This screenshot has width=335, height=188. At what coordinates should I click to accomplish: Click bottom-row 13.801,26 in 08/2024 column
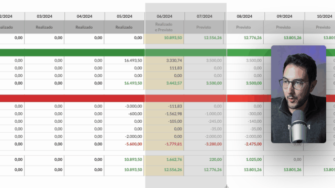[x=252, y=170]
